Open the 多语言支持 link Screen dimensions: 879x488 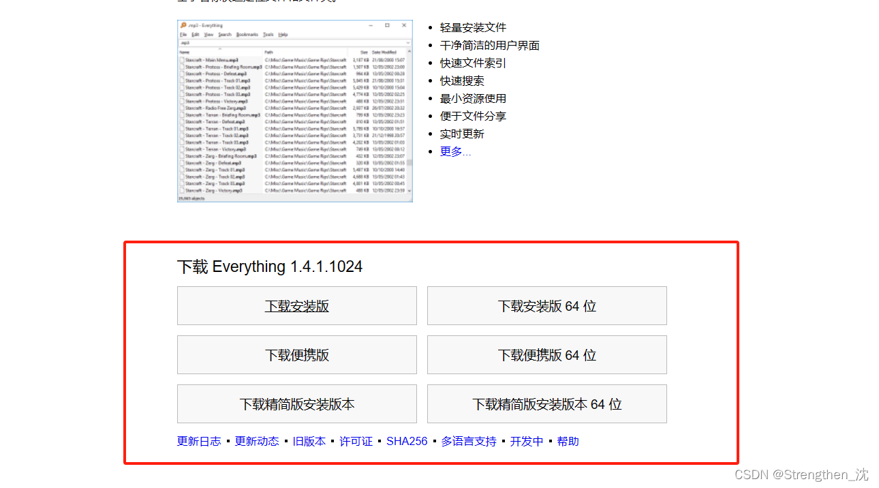coord(469,441)
